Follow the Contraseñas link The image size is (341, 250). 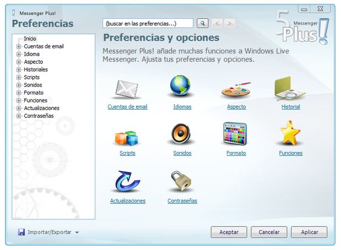pyautogui.click(x=182, y=201)
